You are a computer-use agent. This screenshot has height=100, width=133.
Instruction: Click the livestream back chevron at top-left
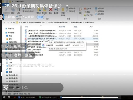click(x=1, y=6)
